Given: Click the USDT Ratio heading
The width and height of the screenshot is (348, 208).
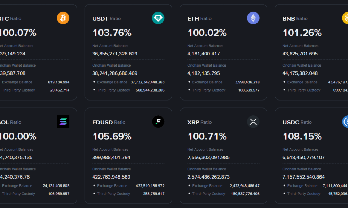Looking at the screenshot, I should (x=106, y=18).
